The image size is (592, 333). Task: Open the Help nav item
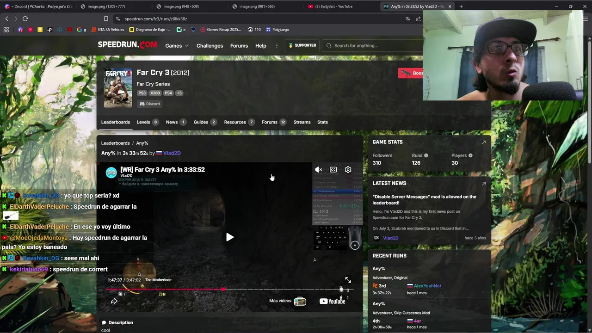[x=261, y=46]
